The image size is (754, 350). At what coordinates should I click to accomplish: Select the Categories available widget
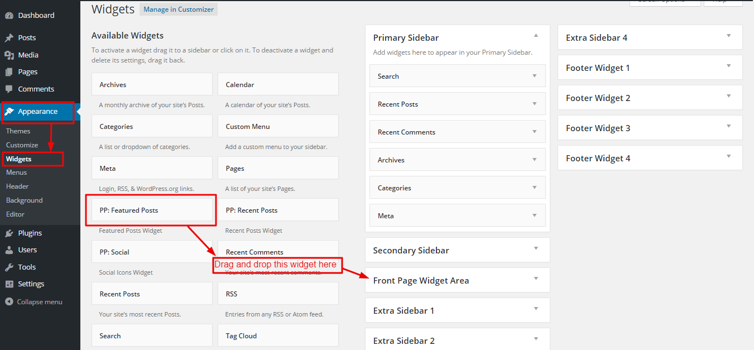pos(152,126)
